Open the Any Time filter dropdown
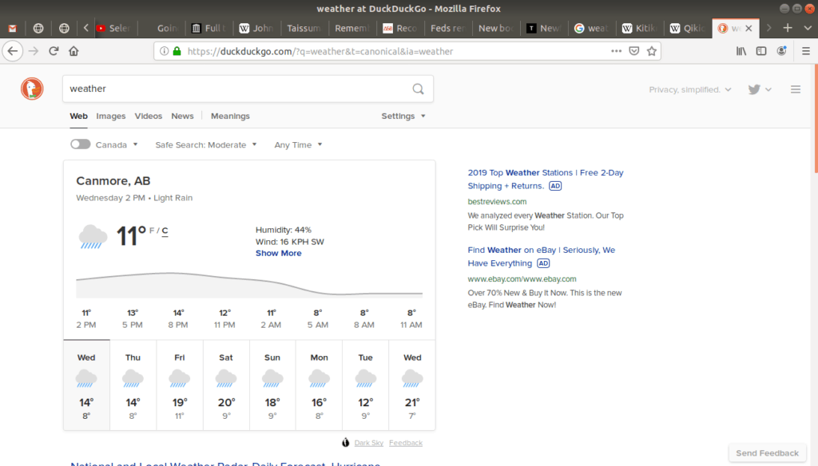Screen dimensions: 818x466 pos(298,145)
